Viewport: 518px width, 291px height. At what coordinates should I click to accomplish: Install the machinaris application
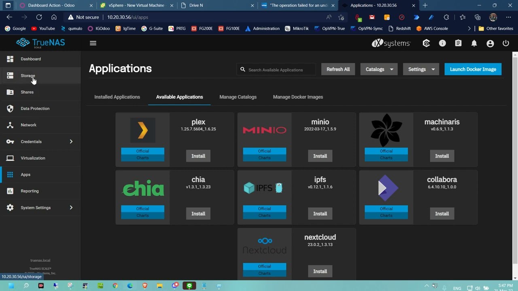coord(442,156)
